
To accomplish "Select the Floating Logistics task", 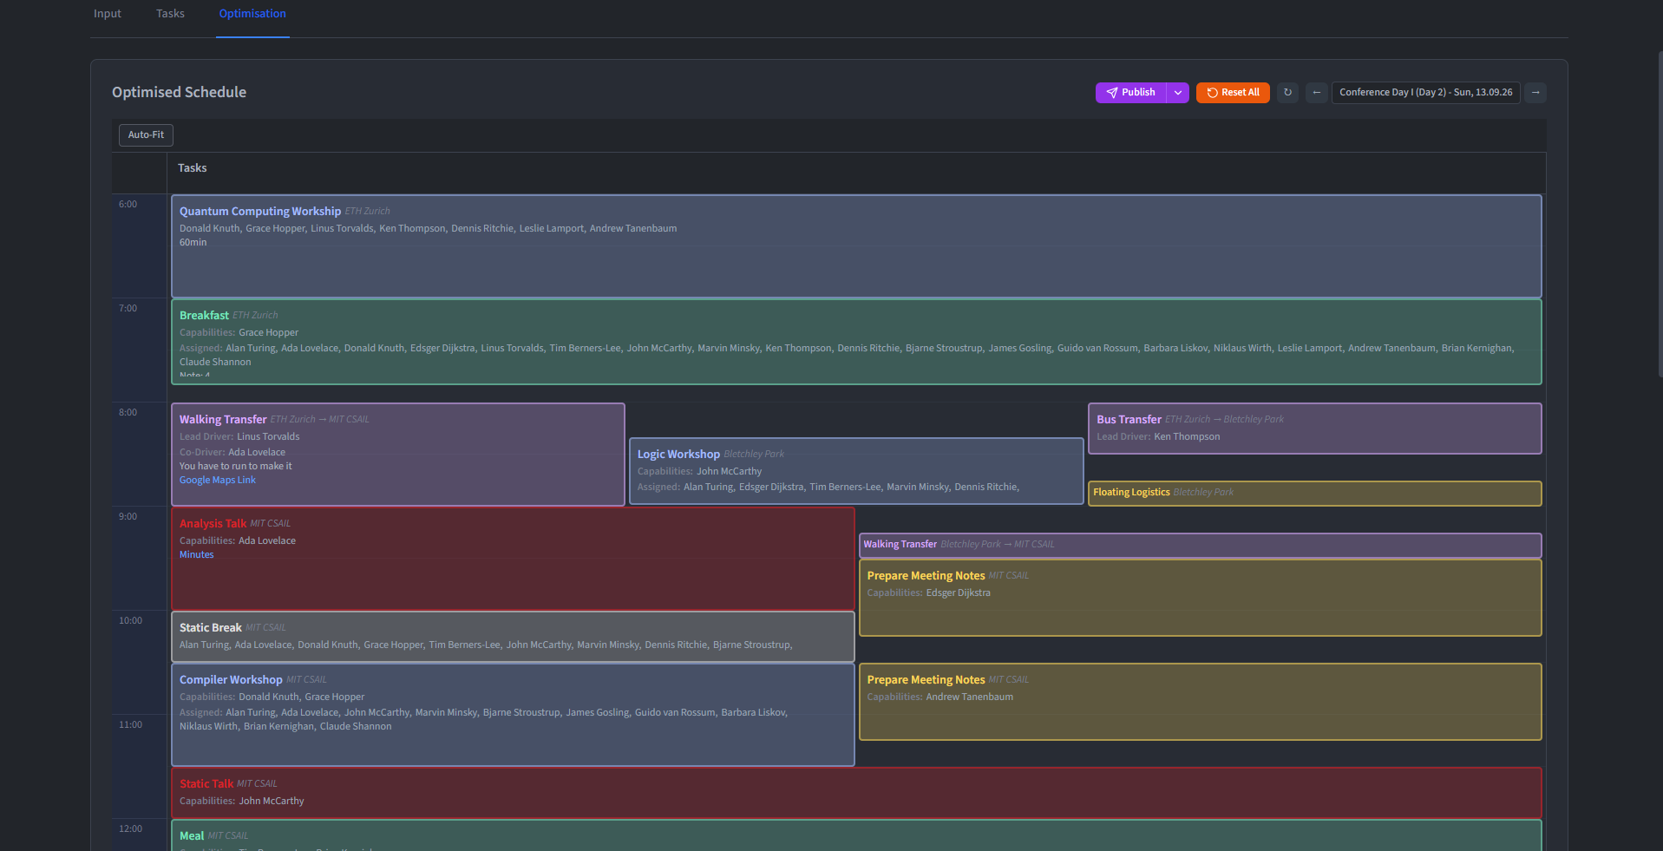I will 1314,494.
